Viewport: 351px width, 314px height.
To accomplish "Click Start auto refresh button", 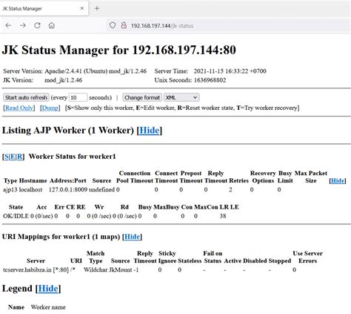I will [26, 97].
